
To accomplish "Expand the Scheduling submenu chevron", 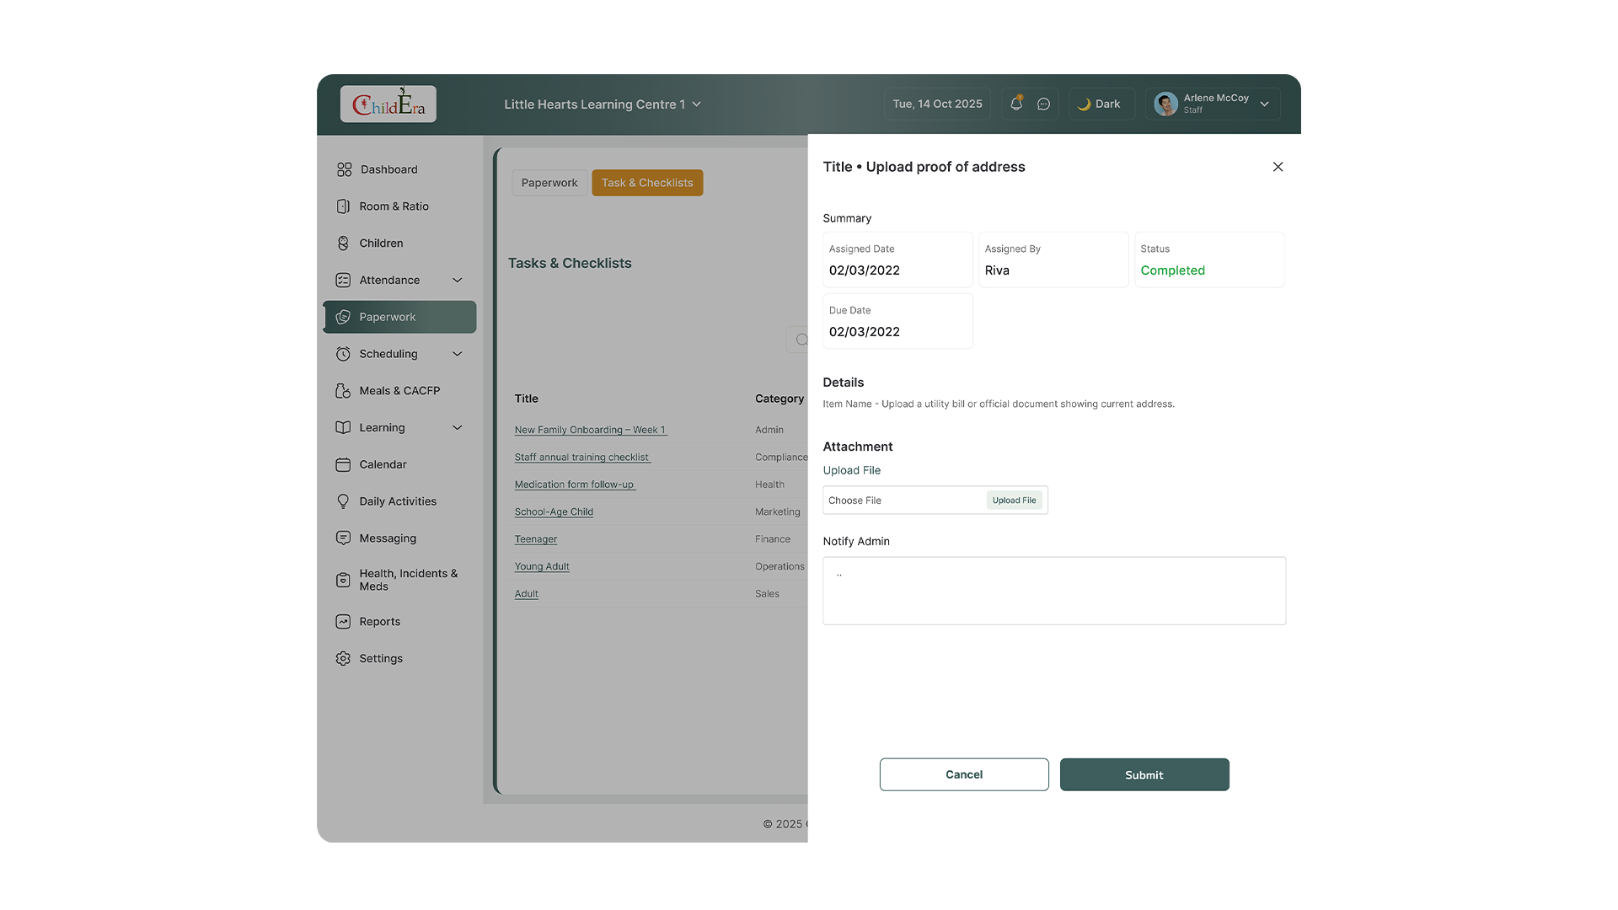I will coord(458,354).
